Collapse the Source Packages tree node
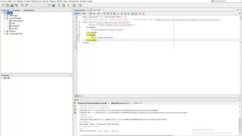The width and height of the screenshot is (242, 136). tap(5, 18)
